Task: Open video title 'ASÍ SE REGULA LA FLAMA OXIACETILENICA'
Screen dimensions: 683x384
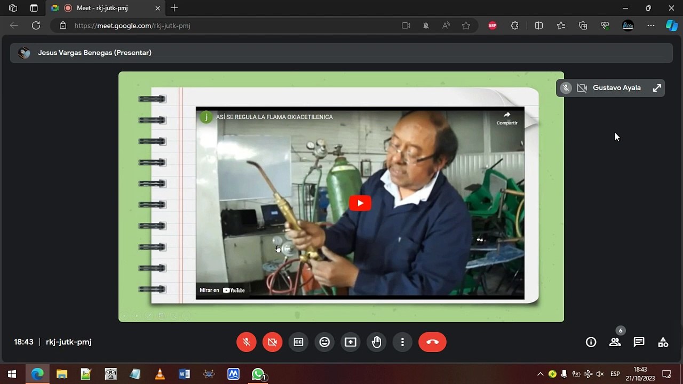Action: (x=274, y=117)
